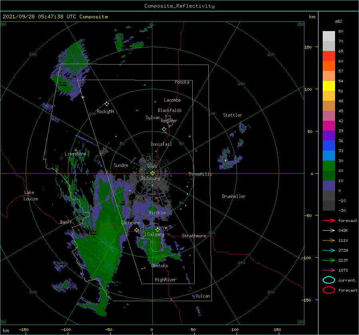Click the Composite_Reflectivity title
This screenshot has width=359, height=335.
pyautogui.click(x=179, y=6)
